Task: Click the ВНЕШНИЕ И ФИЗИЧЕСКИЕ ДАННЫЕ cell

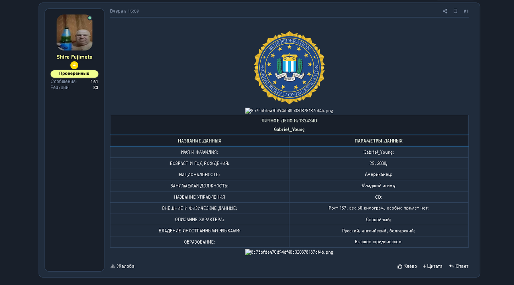Action: click(200, 208)
